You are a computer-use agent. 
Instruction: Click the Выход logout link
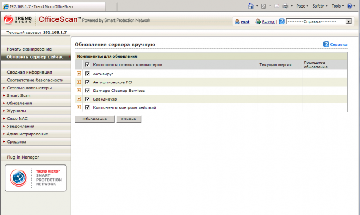268,22
